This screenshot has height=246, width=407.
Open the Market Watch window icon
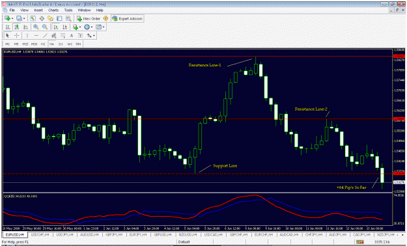[x=33, y=18]
